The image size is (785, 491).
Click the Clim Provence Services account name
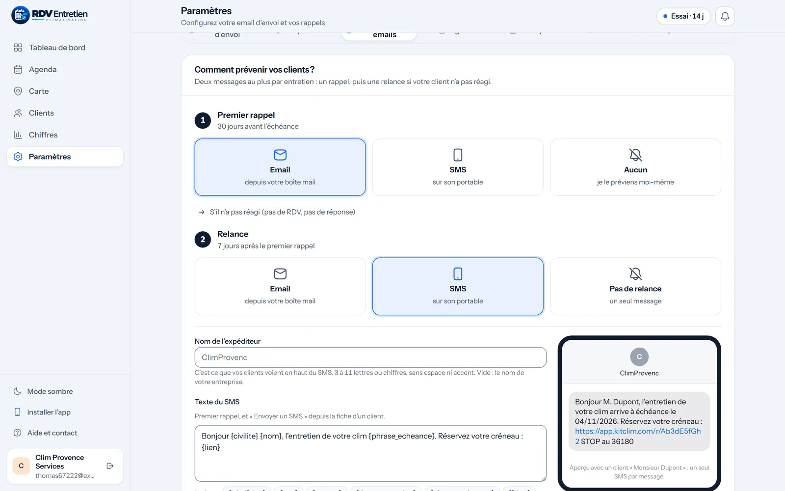tap(60, 462)
